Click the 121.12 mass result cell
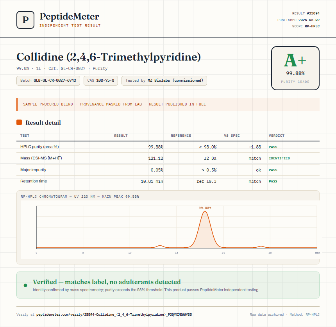 point(155,158)
